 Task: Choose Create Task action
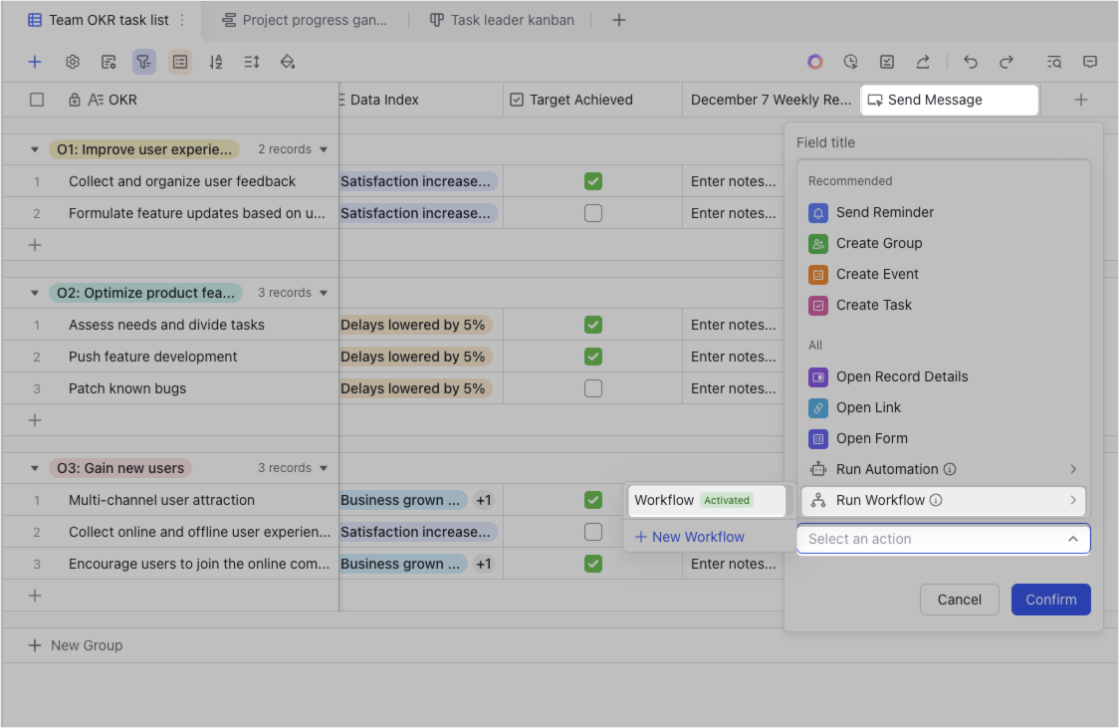pos(943,306)
